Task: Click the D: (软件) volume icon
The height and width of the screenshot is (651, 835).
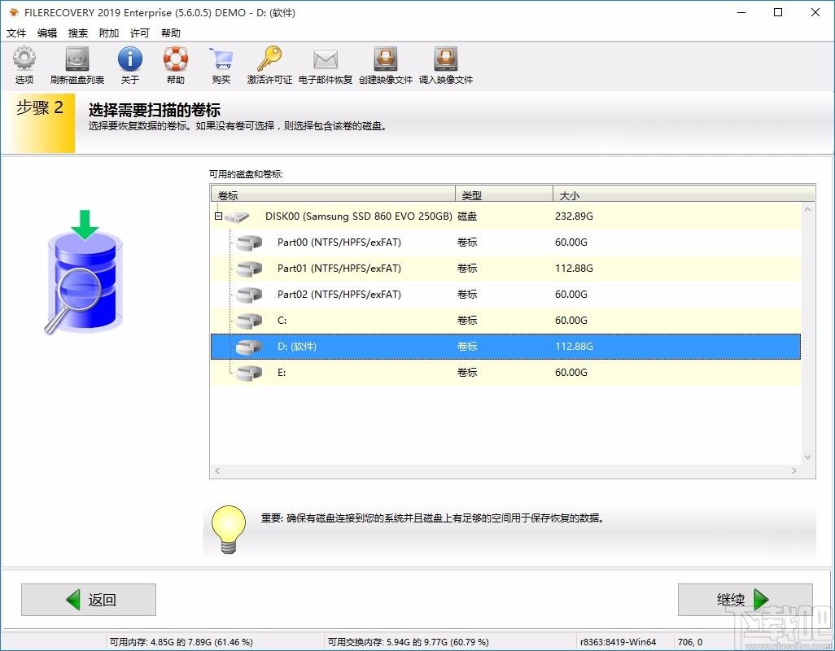Action: click(x=249, y=347)
